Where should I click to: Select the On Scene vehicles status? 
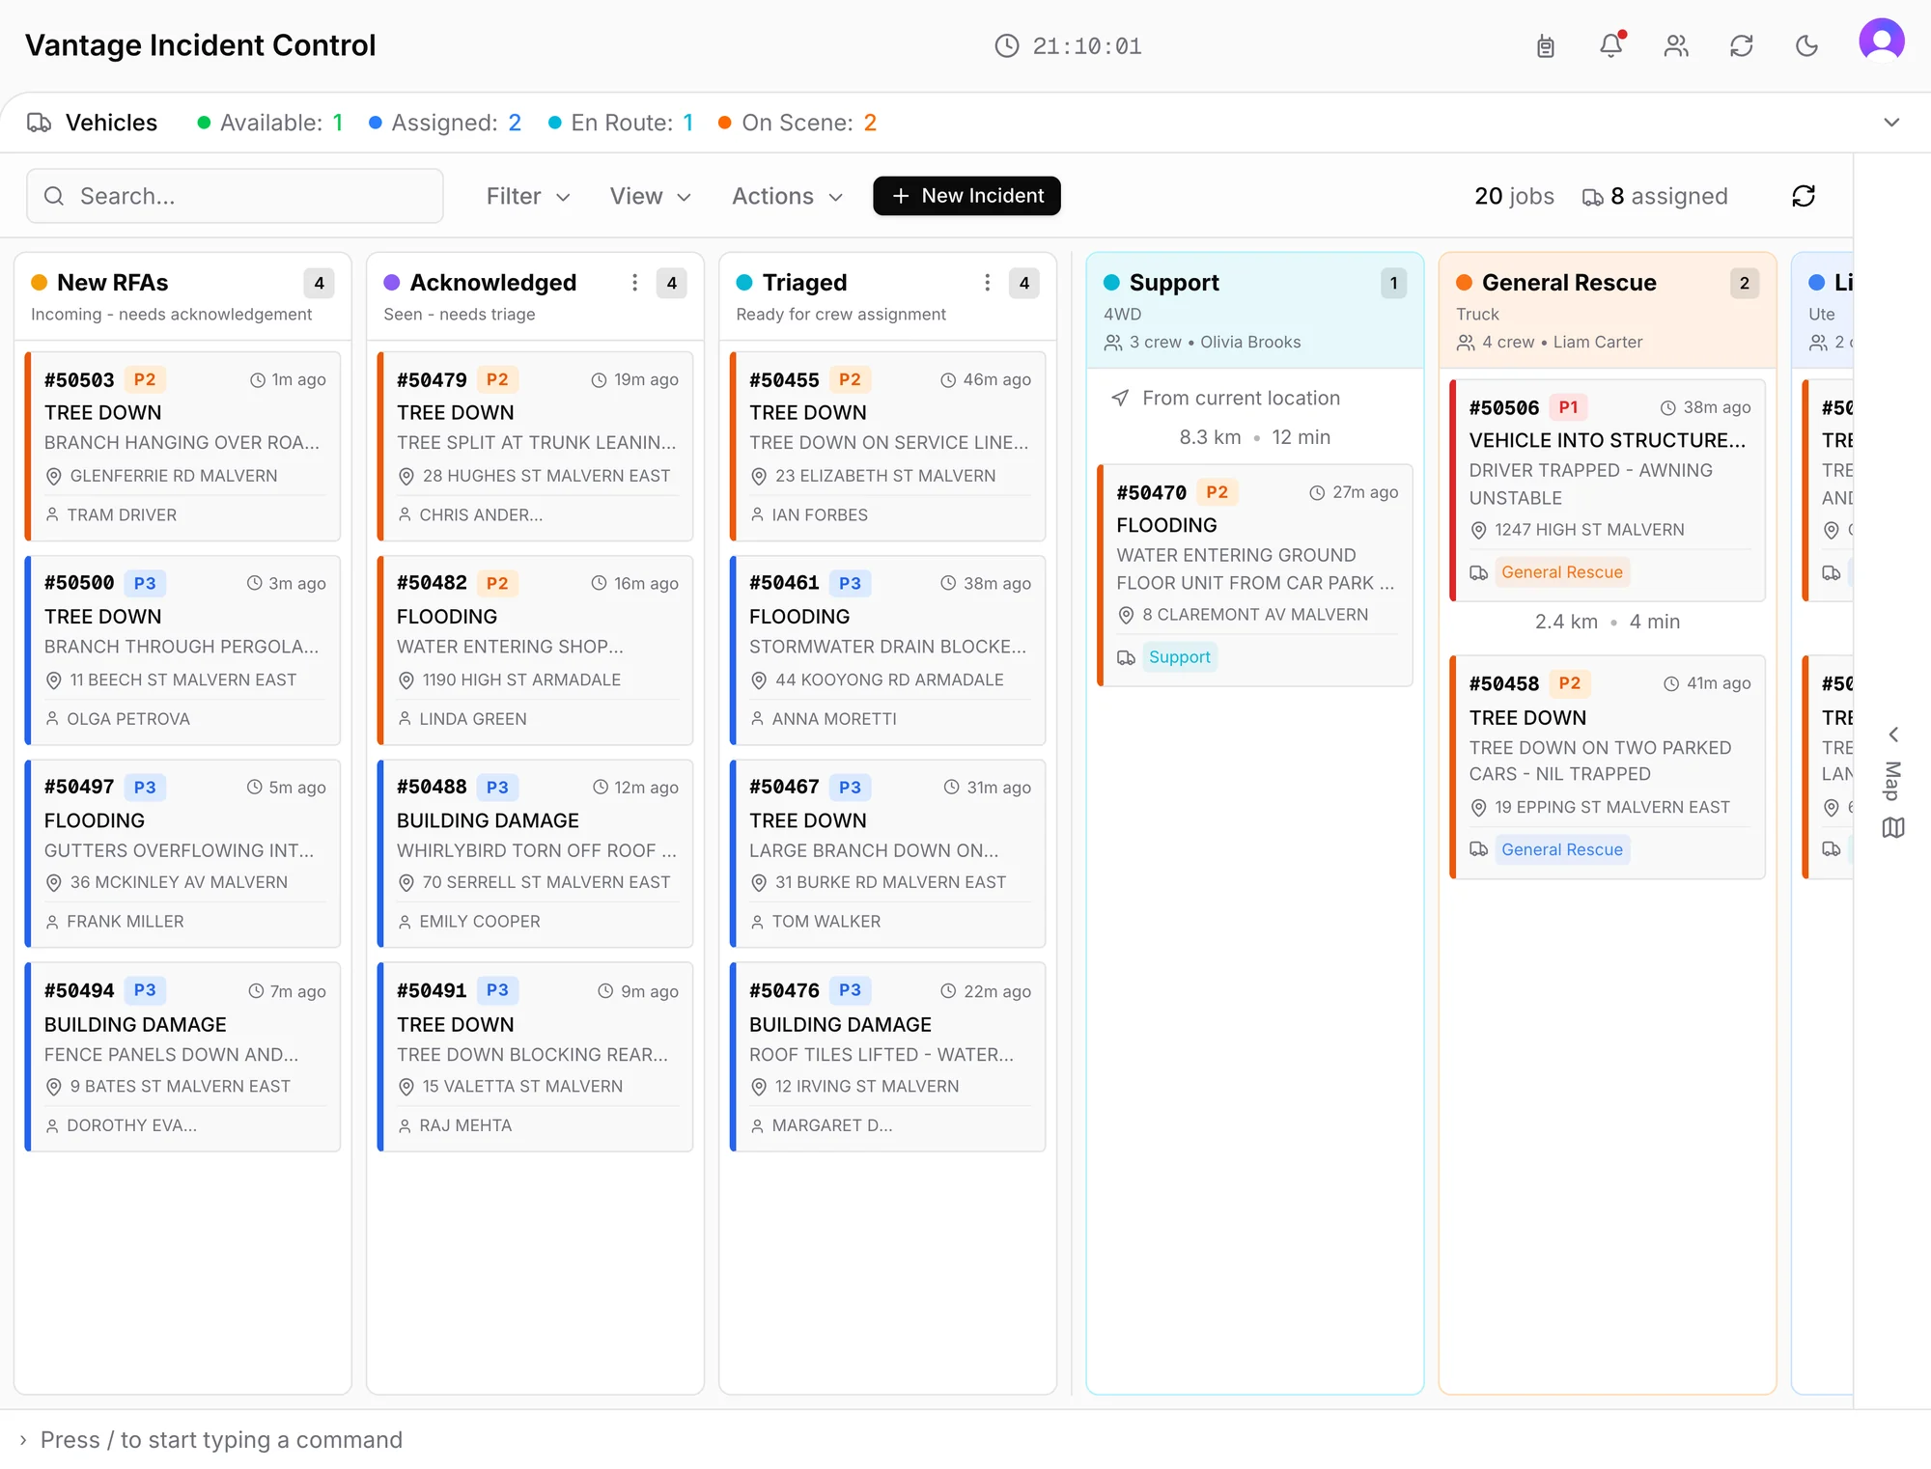pyautogui.click(x=798, y=123)
